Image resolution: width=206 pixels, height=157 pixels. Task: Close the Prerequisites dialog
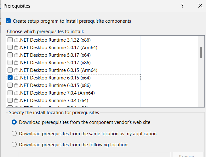[200, 6]
